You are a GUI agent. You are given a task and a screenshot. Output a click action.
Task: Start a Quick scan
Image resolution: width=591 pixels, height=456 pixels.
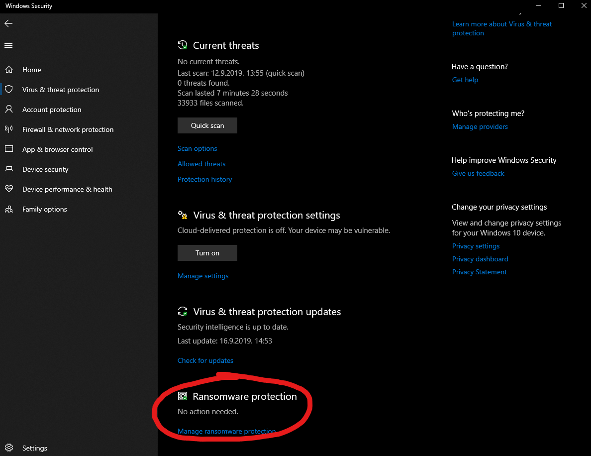click(x=207, y=125)
